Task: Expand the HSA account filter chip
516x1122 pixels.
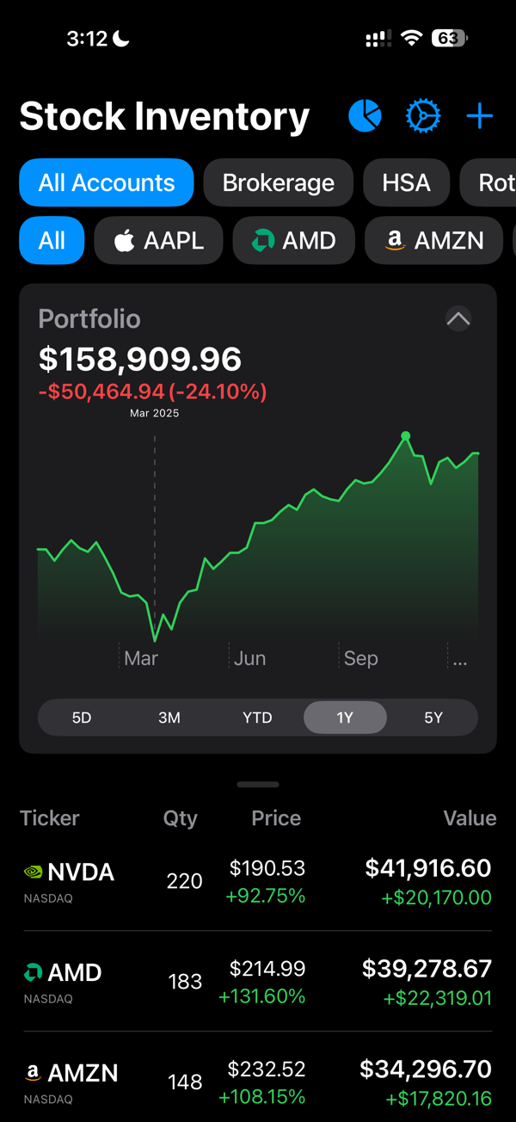Action: (x=406, y=182)
